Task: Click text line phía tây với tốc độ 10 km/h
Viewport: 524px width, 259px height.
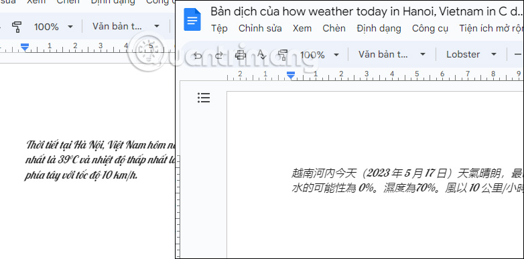Action: (x=81, y=175)
